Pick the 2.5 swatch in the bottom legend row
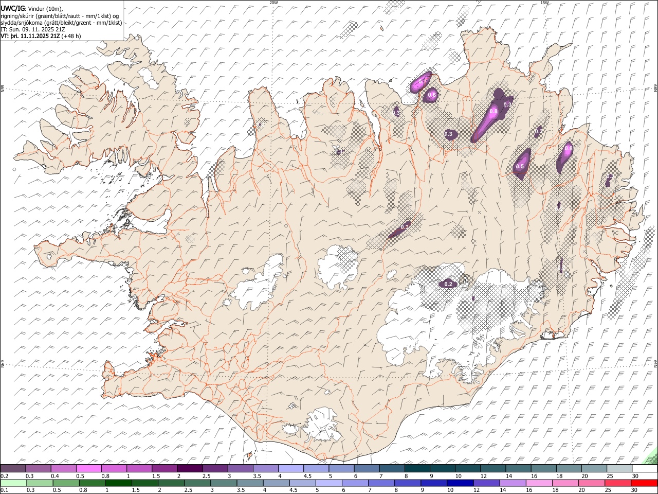Screen dimensions: 658x494 pyautogui.click(x=197, y=483)
